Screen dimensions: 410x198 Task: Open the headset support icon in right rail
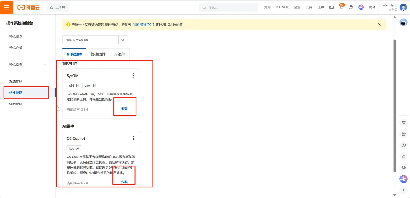[x=404, y=168]
